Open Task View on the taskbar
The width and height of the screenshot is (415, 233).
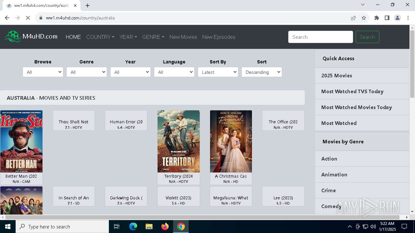(117, 227)
